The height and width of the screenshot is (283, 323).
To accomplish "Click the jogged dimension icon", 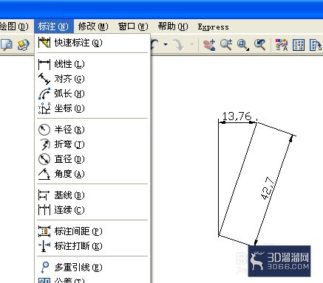I will pyautogui.click(x=44, y=144).
